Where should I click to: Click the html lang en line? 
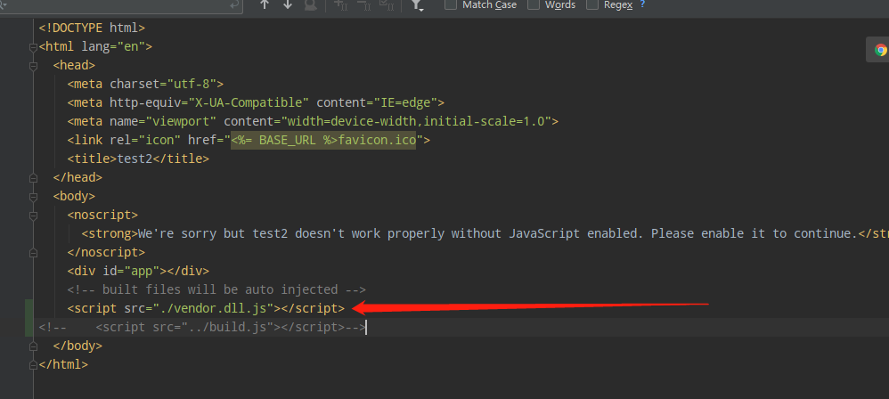click(95, 46)
